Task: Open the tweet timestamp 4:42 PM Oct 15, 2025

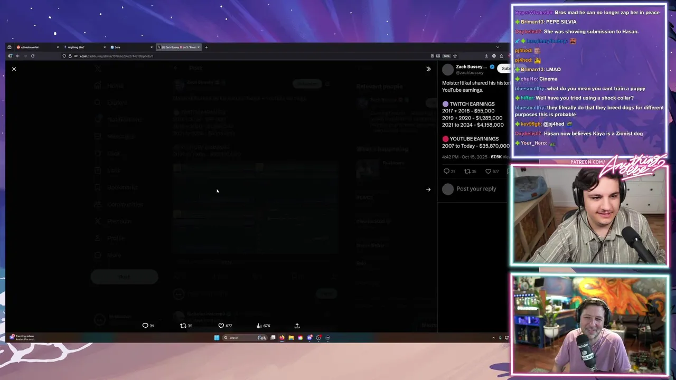Action: (465, 157)
